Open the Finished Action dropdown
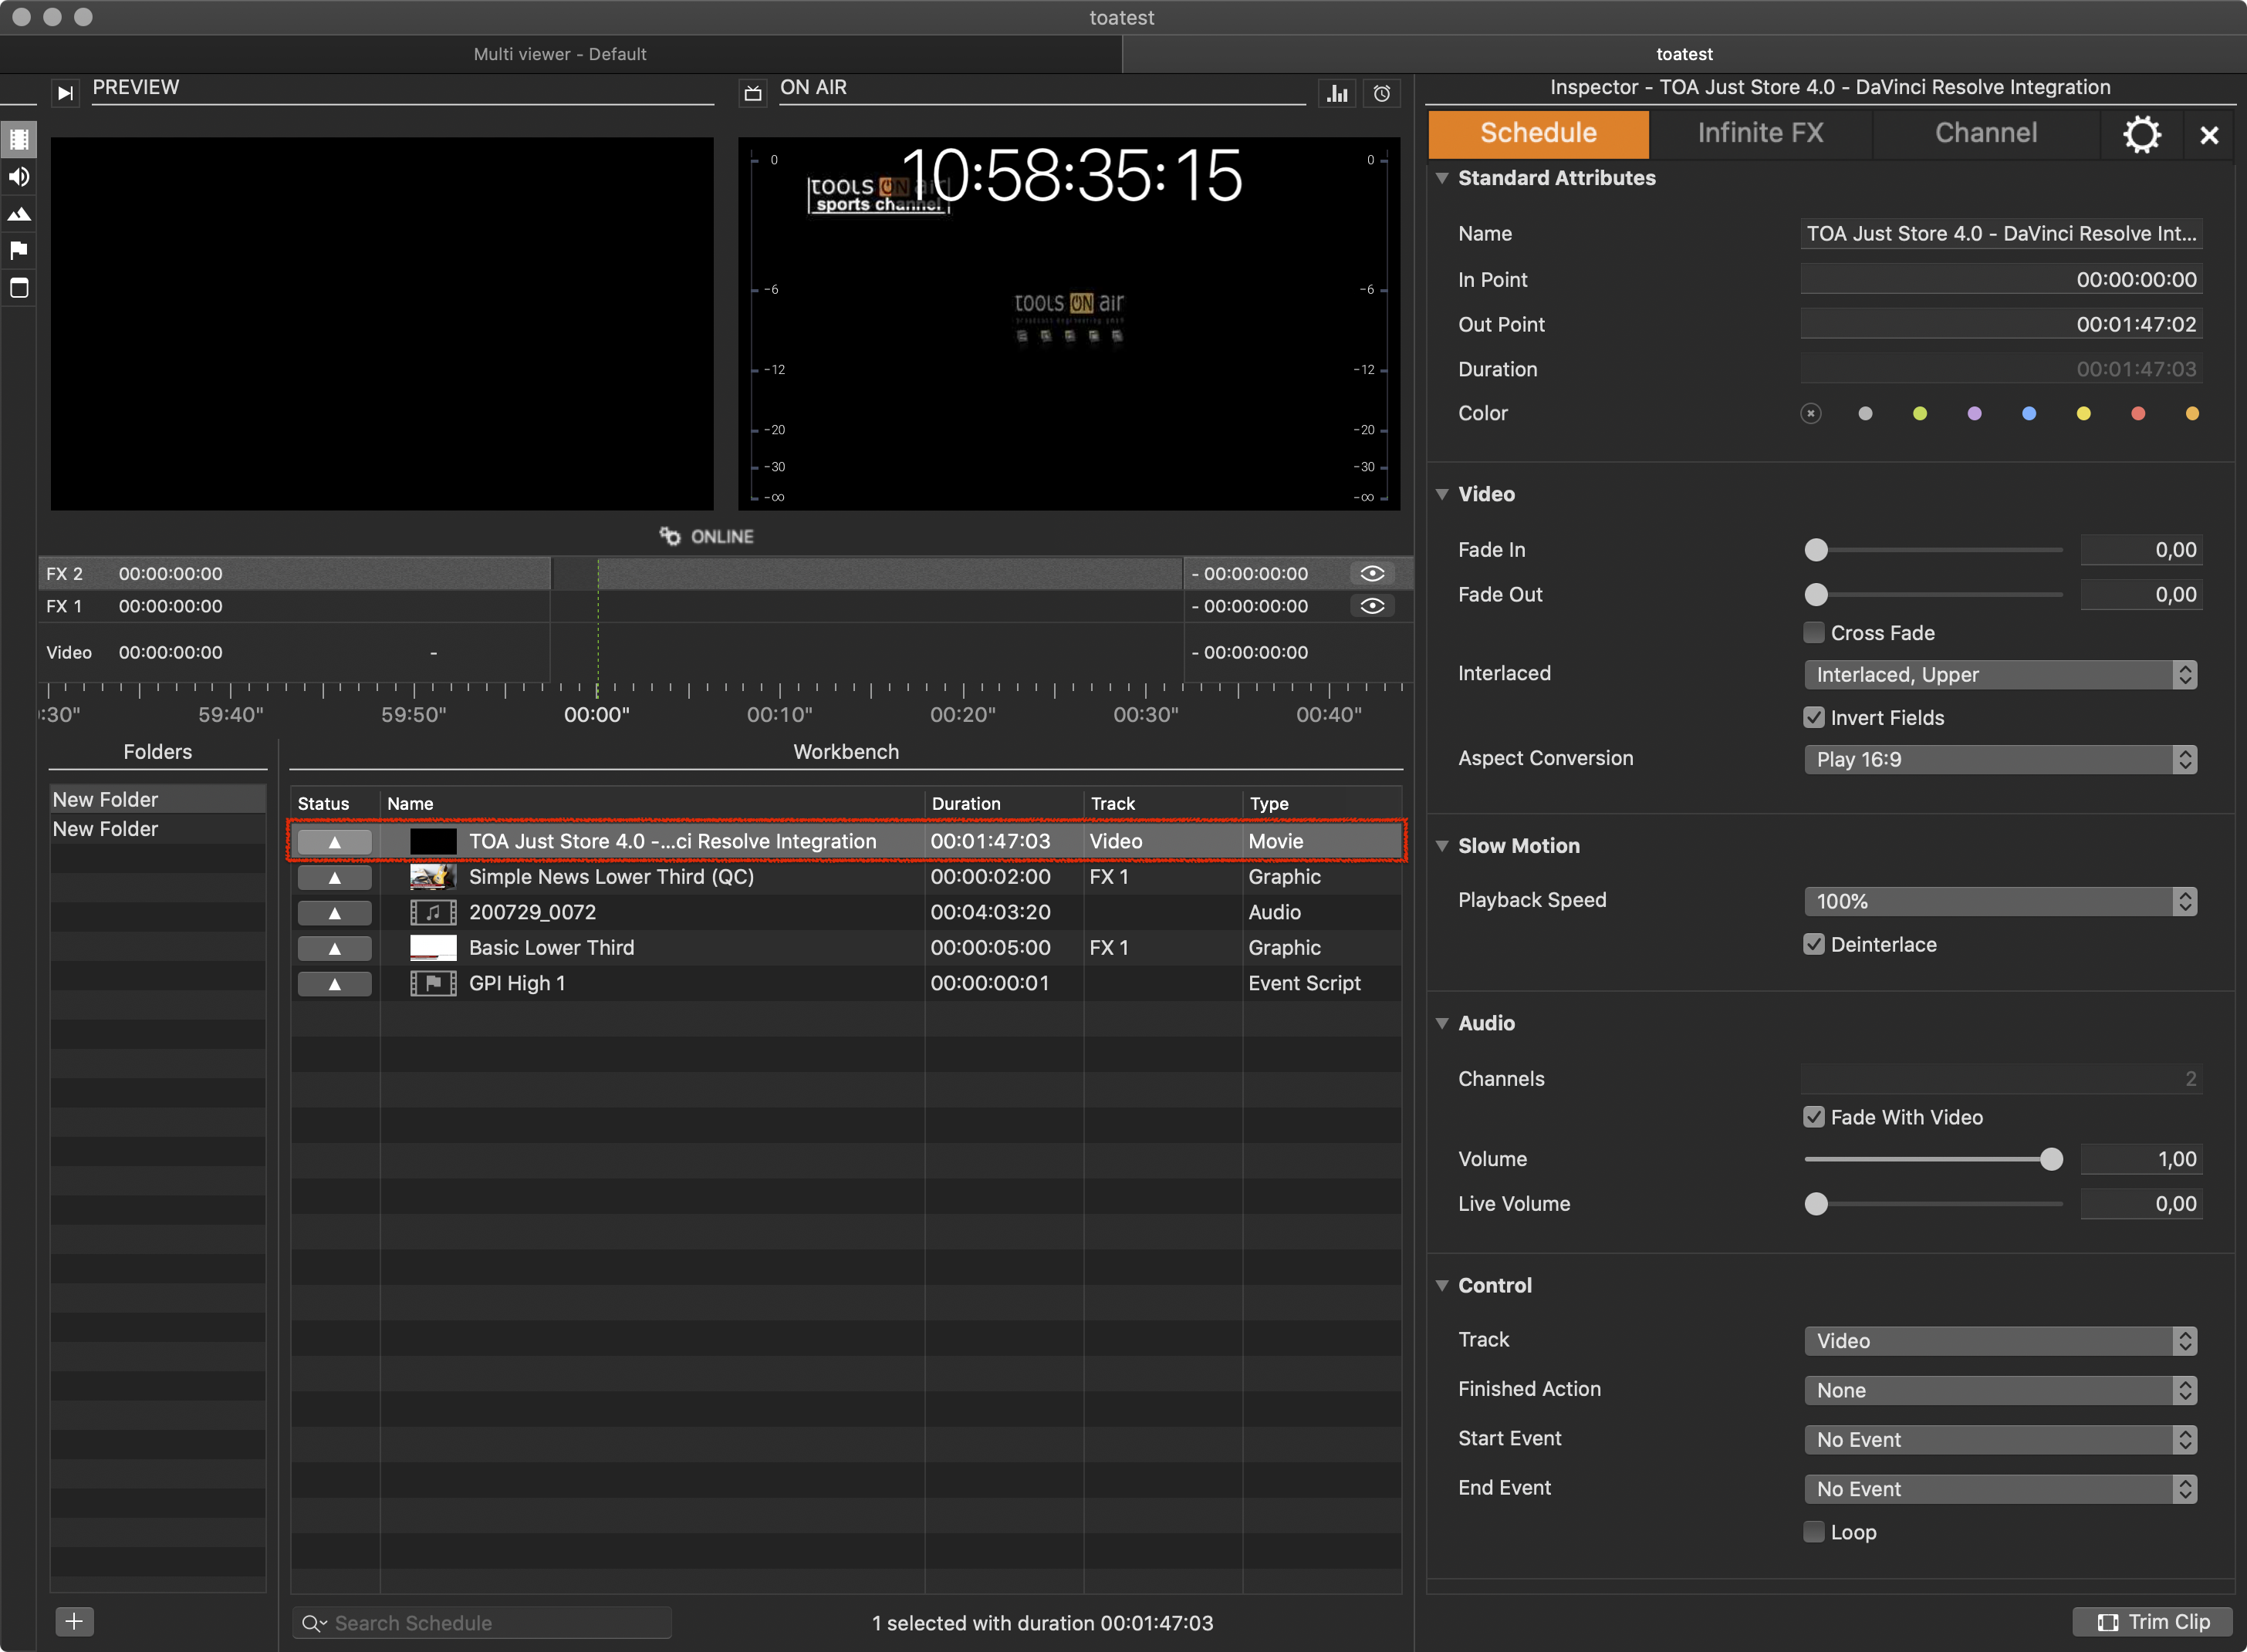Screen dimensions: 2247x1652 click(x=2001, y=1391)
